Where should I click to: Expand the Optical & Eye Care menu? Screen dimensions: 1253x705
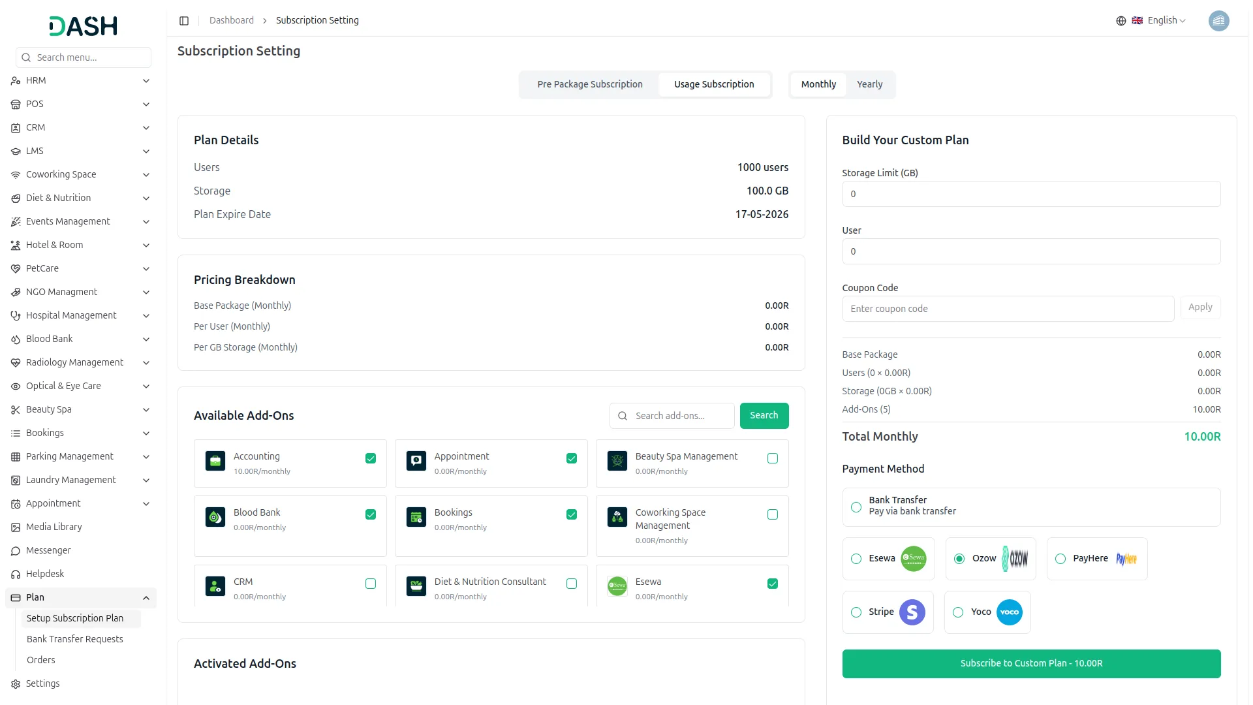pos(81,386)
